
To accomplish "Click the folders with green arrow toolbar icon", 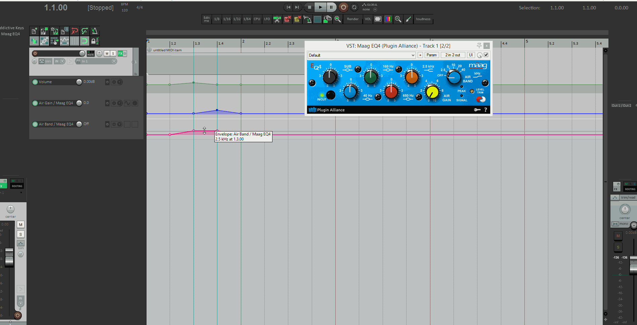I will [328, 19].
